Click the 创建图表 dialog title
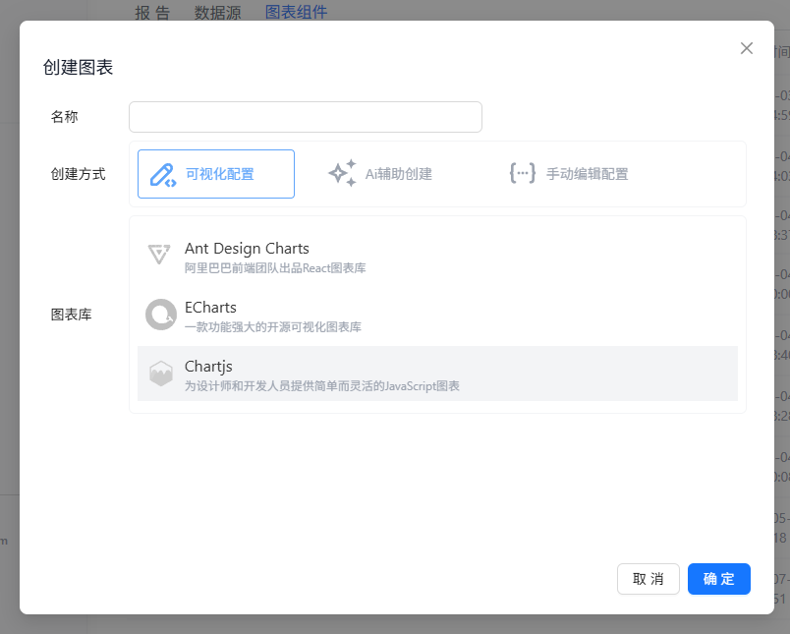790x634 pixels. (78, 67)
